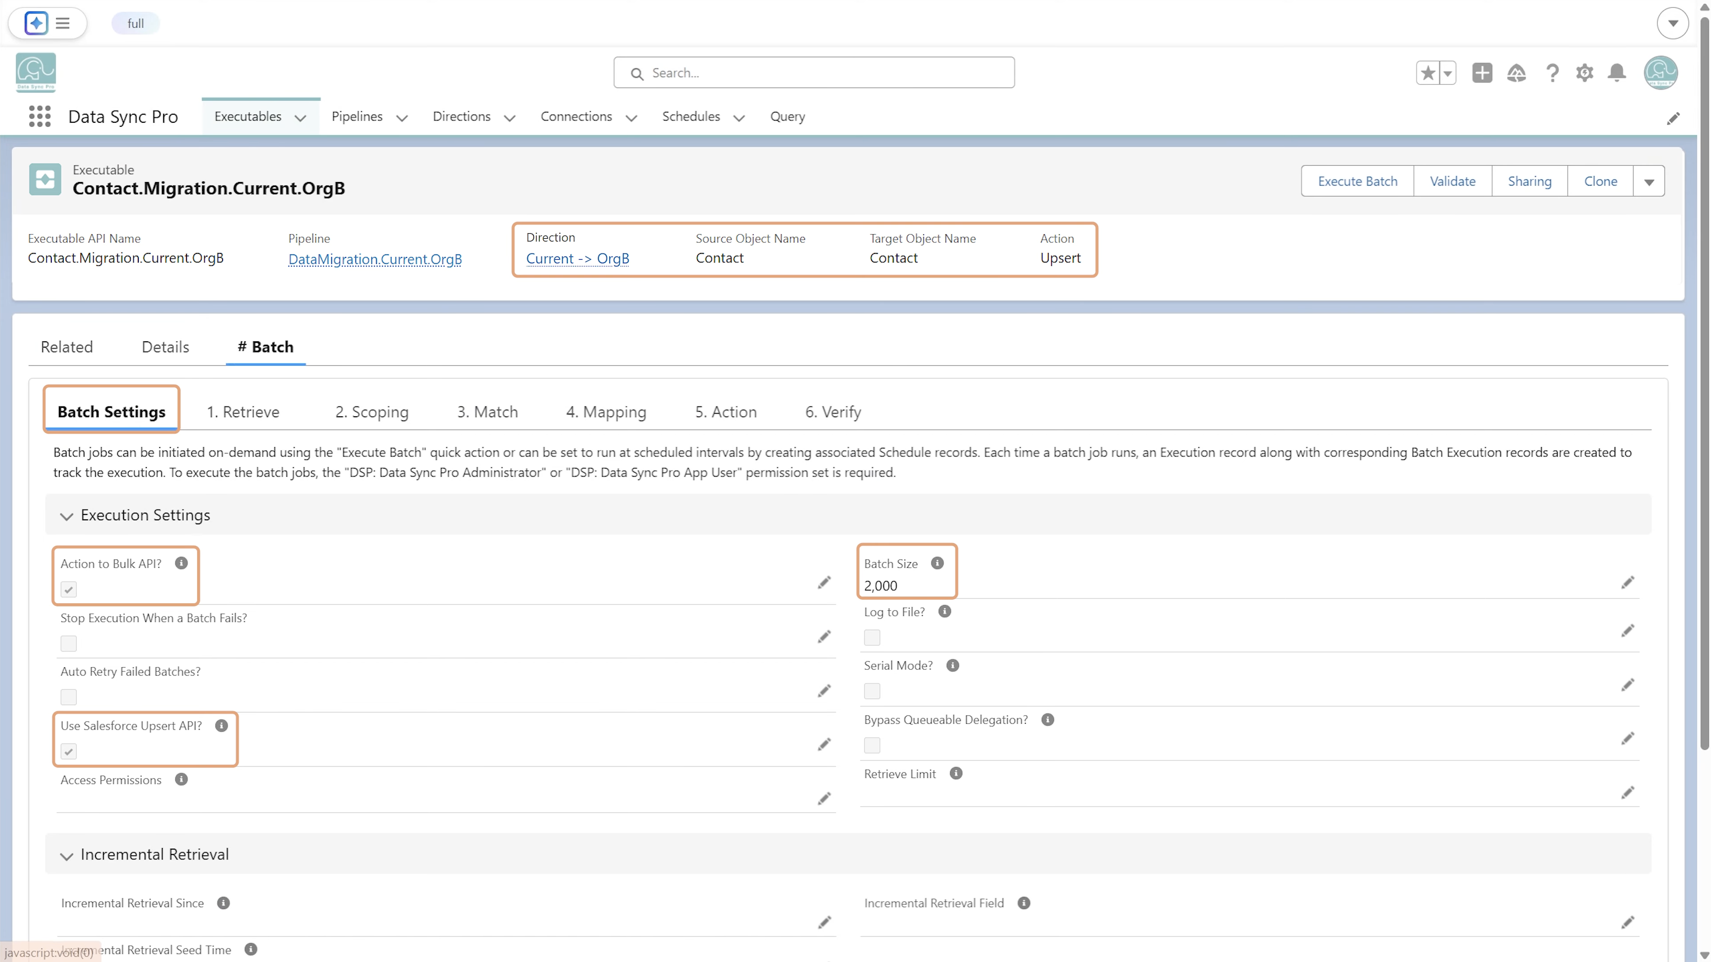This screenshot has height=962, width=1711.
Task: Open the App Launcher grid icon
Action: [x=40, y=116]
